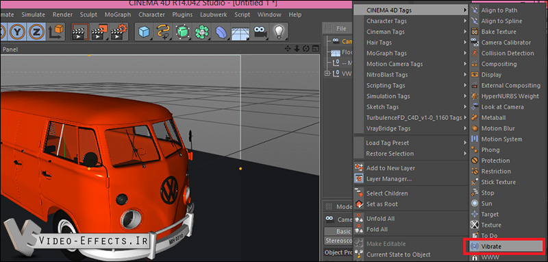Image resolution: width=548 pixels, height=262 pixels.
Task: Open the Load Tag Preset submenu
Action: coord(411,143)
